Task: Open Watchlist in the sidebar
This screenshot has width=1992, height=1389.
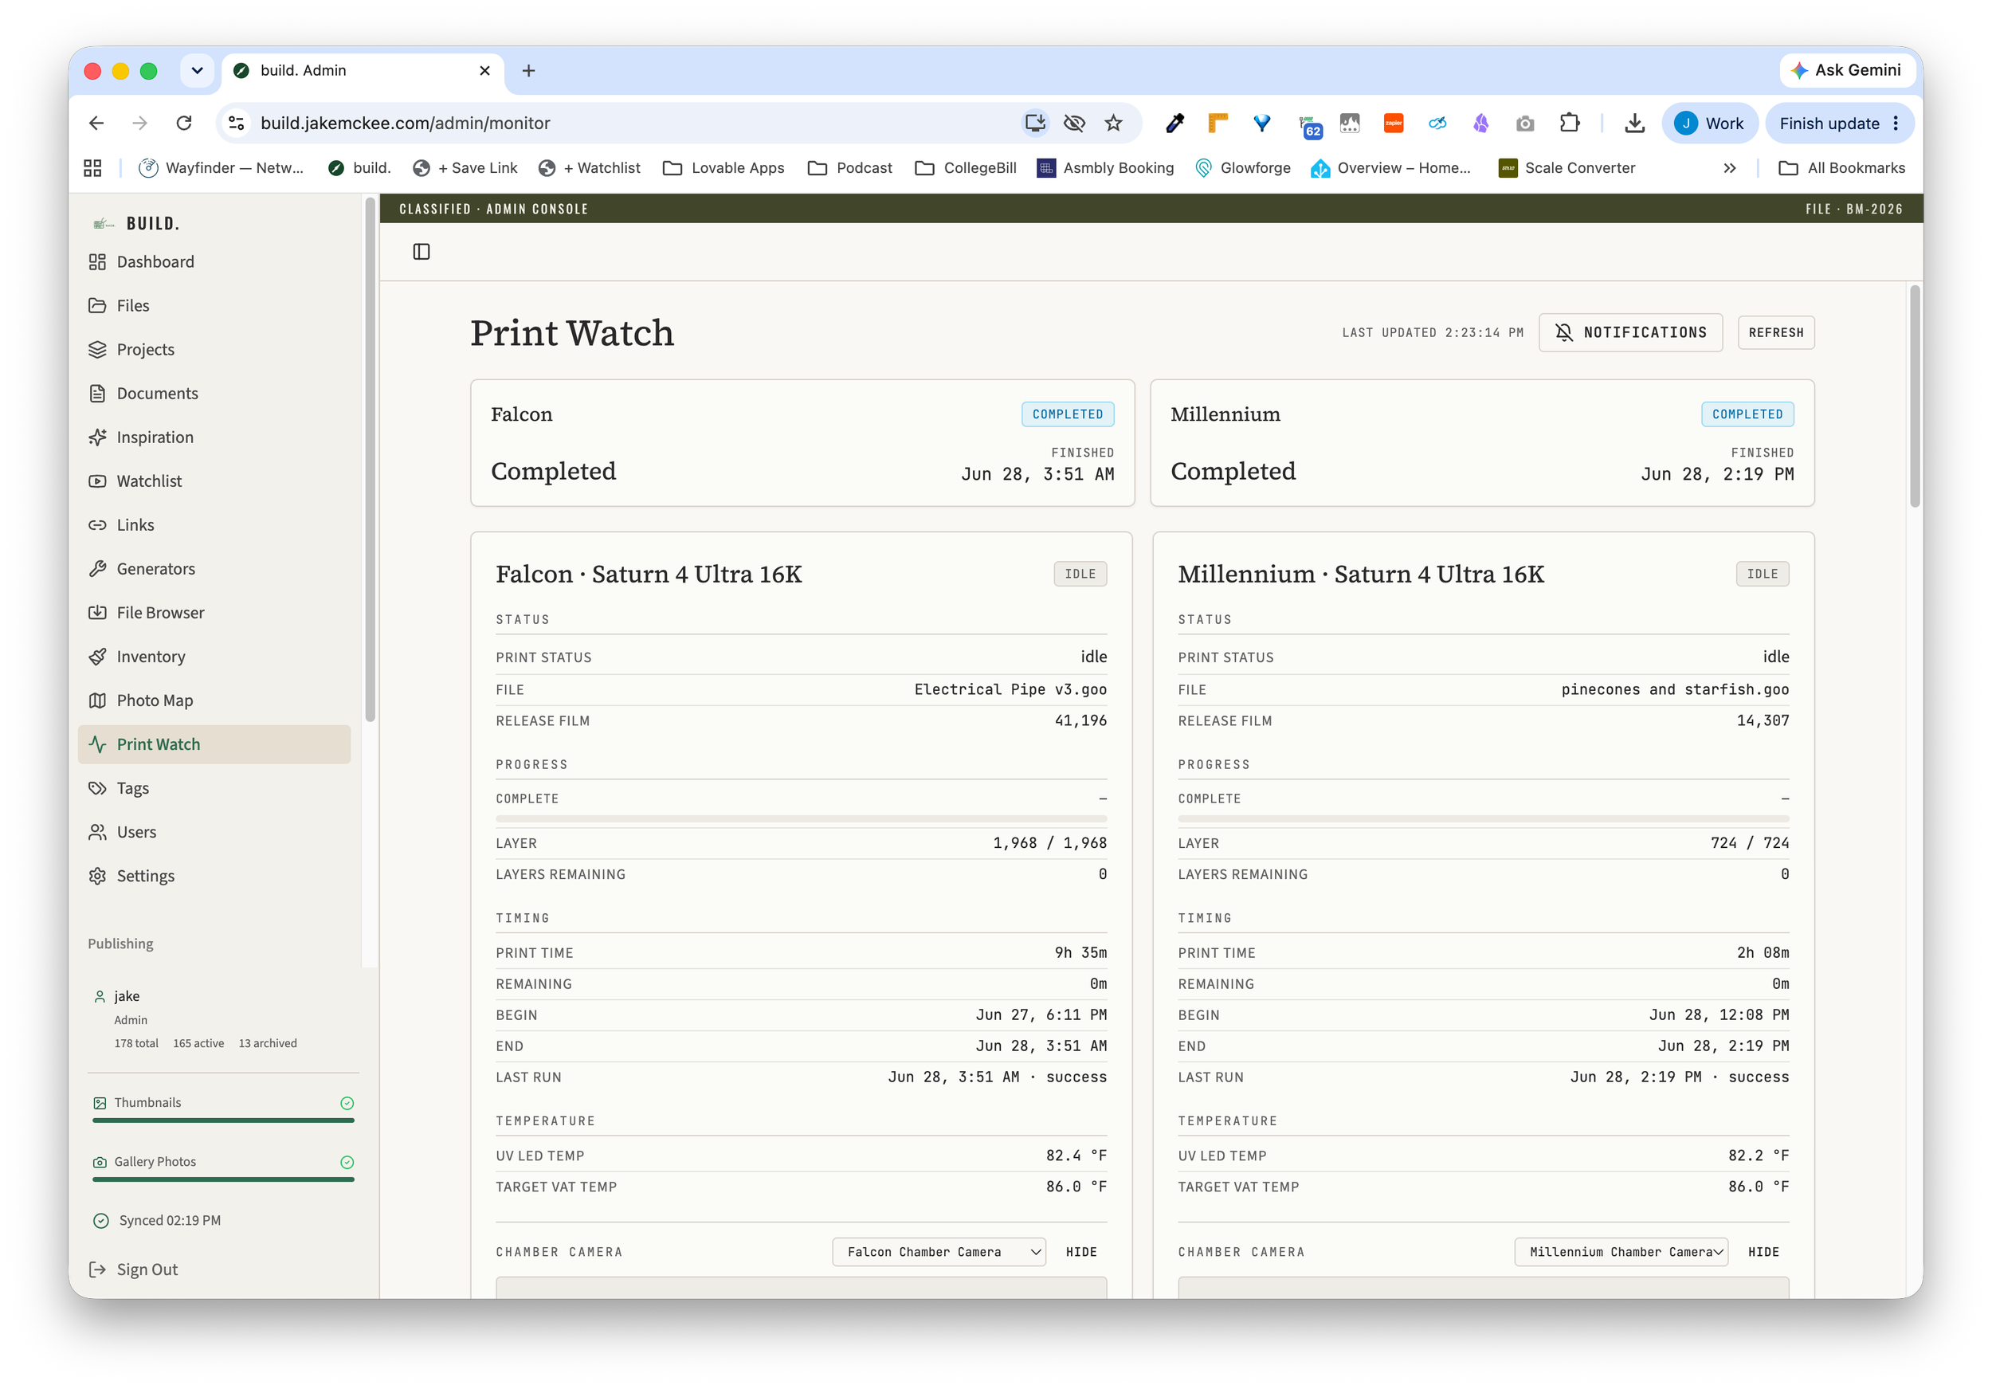Action: point(135,481)
